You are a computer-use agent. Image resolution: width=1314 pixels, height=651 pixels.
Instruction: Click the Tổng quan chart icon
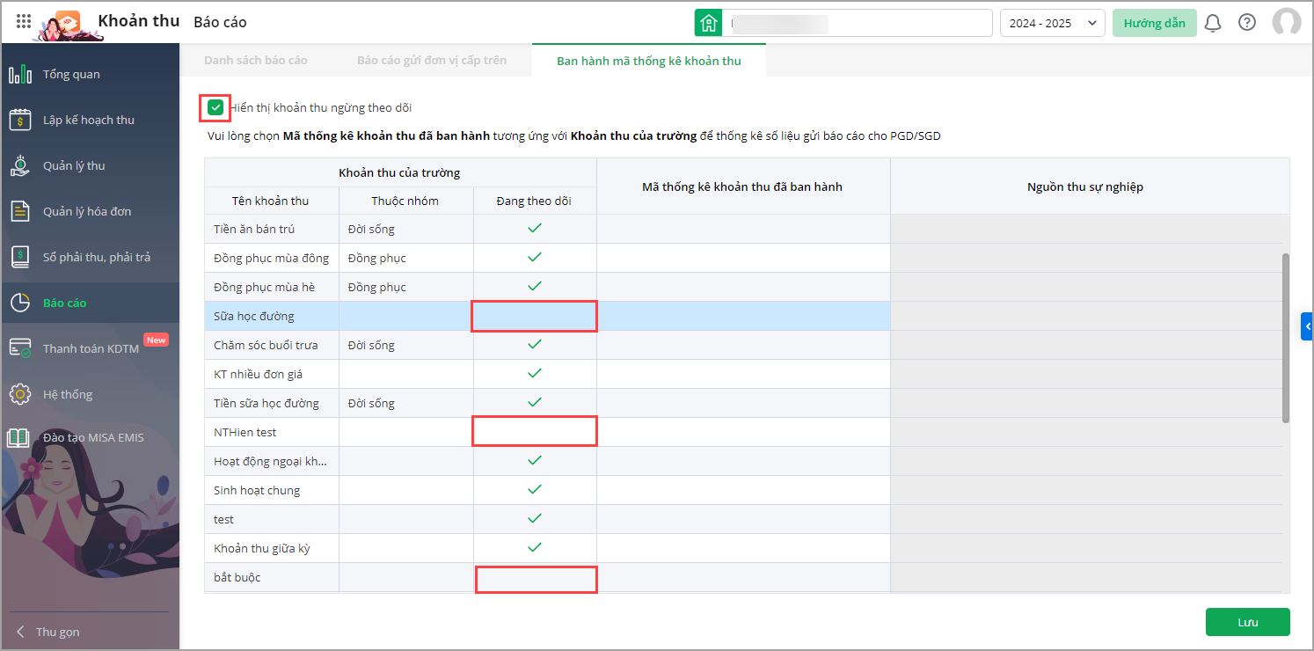20,75
